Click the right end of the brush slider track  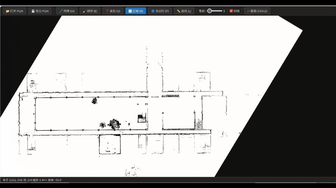(x=222, y=11)
